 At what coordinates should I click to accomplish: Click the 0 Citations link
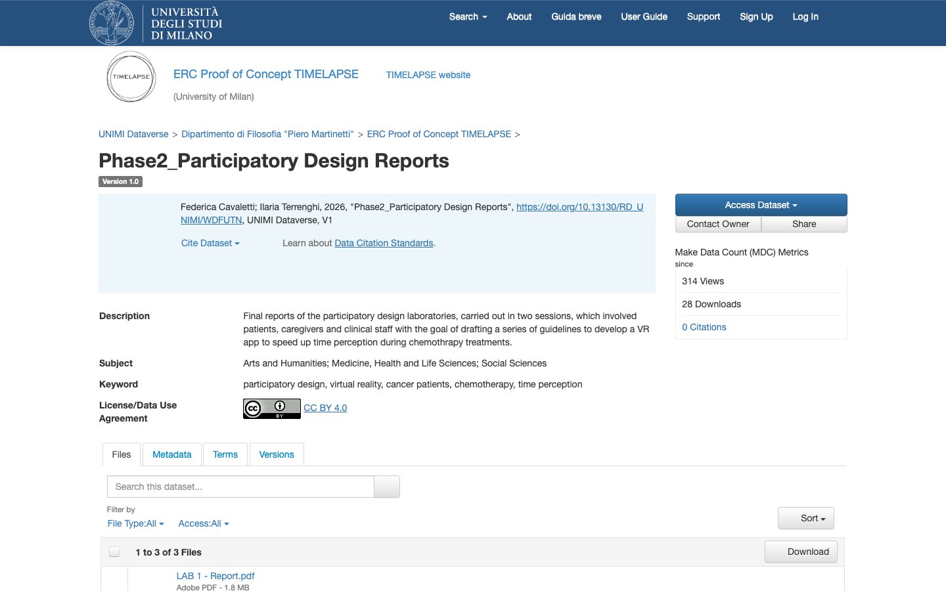click(x=704, y=327)
